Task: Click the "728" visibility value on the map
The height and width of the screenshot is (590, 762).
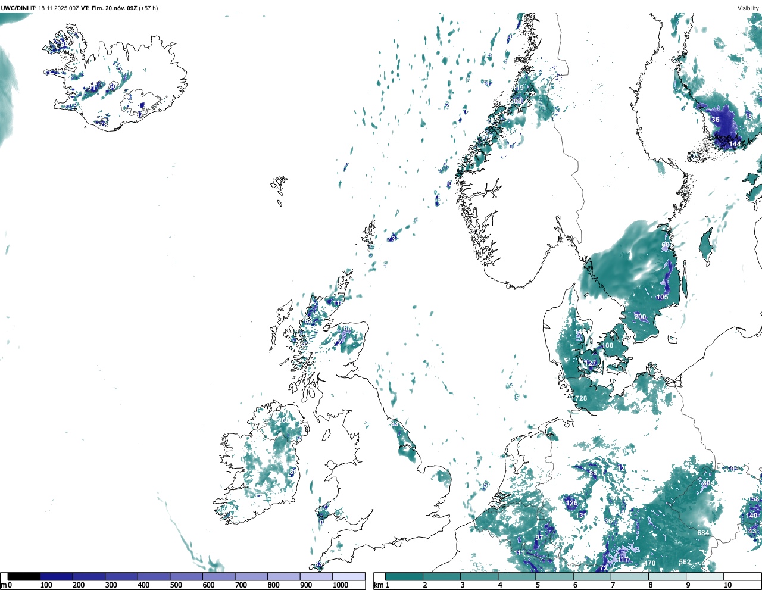Action: click(x=581, y=398)
